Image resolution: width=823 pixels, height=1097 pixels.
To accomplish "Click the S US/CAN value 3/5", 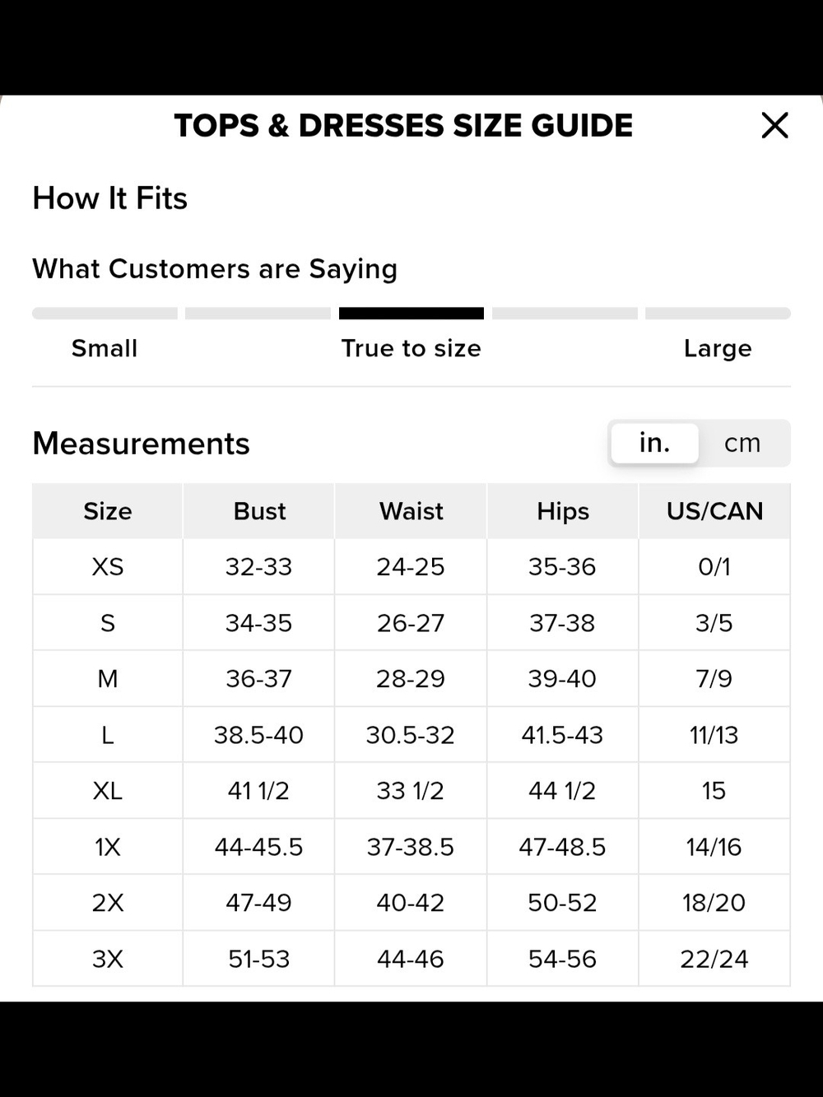I will pyautogui.click(x=714, y=623).
